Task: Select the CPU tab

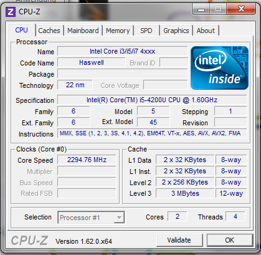Action: (22, 30)
